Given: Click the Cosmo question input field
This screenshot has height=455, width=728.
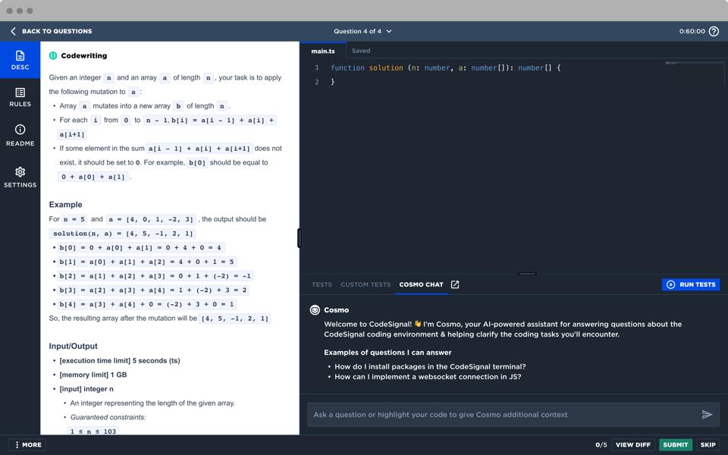Looking at the screenshot, I should pyautogui.click(x=500, y=414).
